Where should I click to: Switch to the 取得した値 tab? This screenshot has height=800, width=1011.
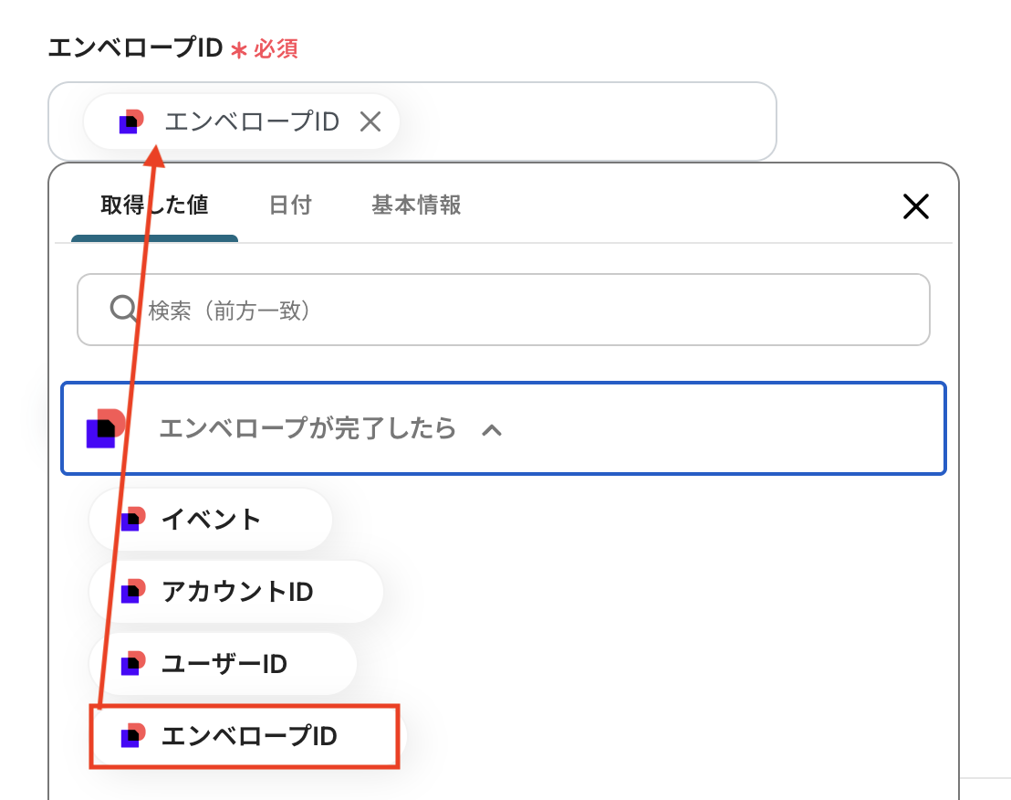(x=155, y=205)
